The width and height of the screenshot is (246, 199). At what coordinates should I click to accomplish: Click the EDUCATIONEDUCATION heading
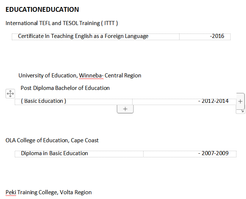click(x=42, y=10)
